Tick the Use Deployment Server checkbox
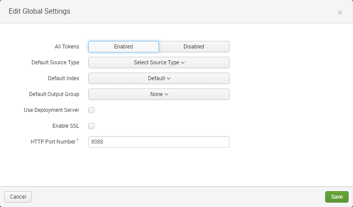 point(91,110)
